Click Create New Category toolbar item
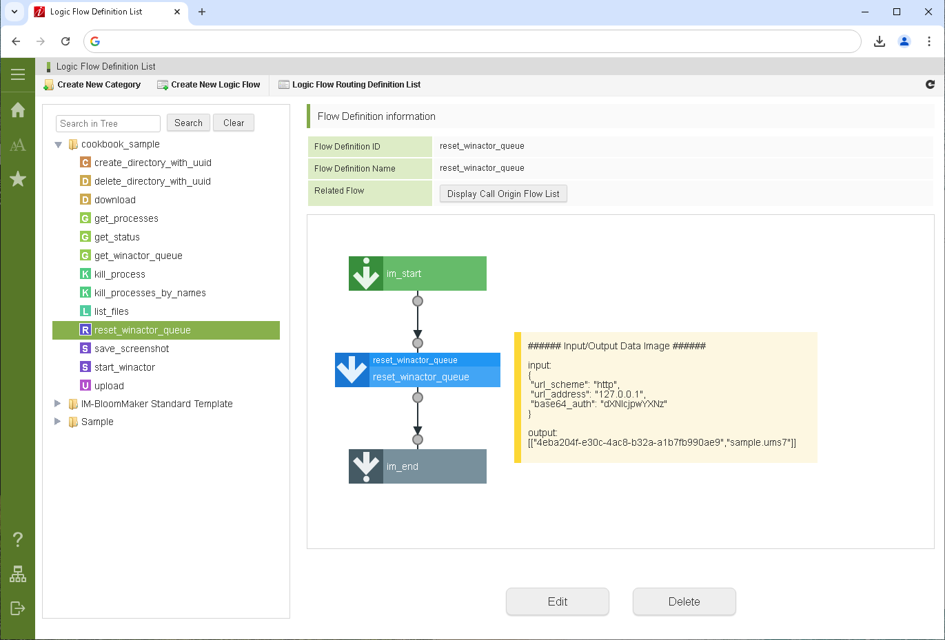Screen dimensions: 945x640 click(92, 85)
